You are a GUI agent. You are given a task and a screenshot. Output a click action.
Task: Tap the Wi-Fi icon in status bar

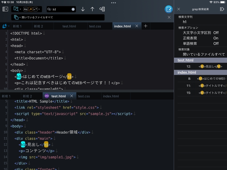(x=211, y=2)
